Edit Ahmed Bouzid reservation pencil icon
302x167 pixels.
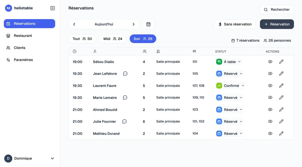click(281, 109)
